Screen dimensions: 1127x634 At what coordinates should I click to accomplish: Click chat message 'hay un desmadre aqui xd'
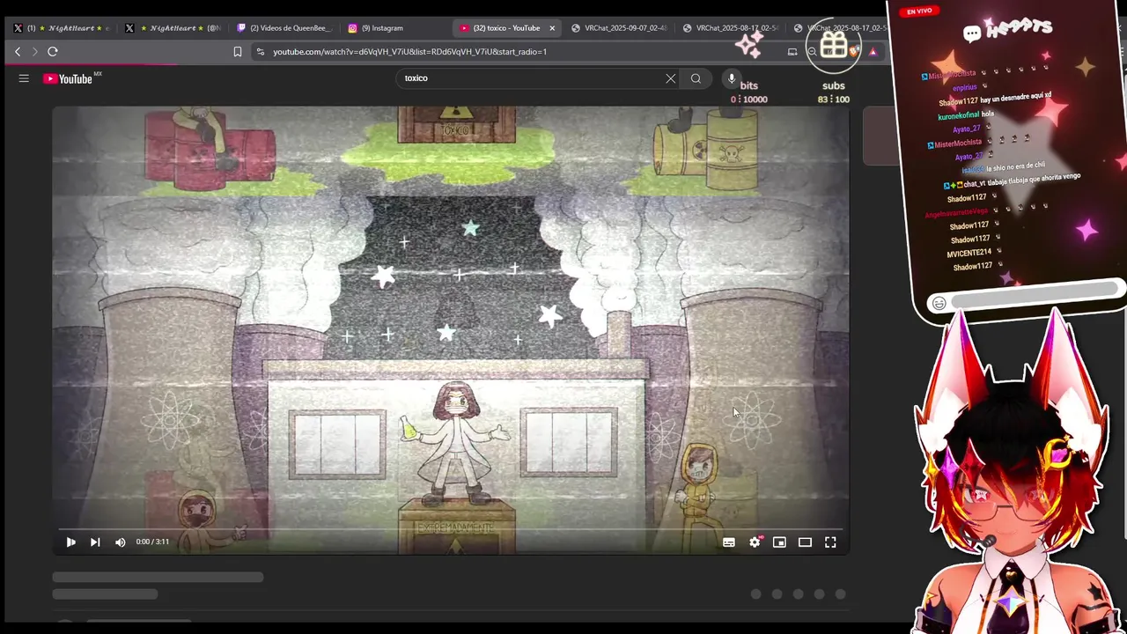pyautogui.click(x=1016, y=98)
